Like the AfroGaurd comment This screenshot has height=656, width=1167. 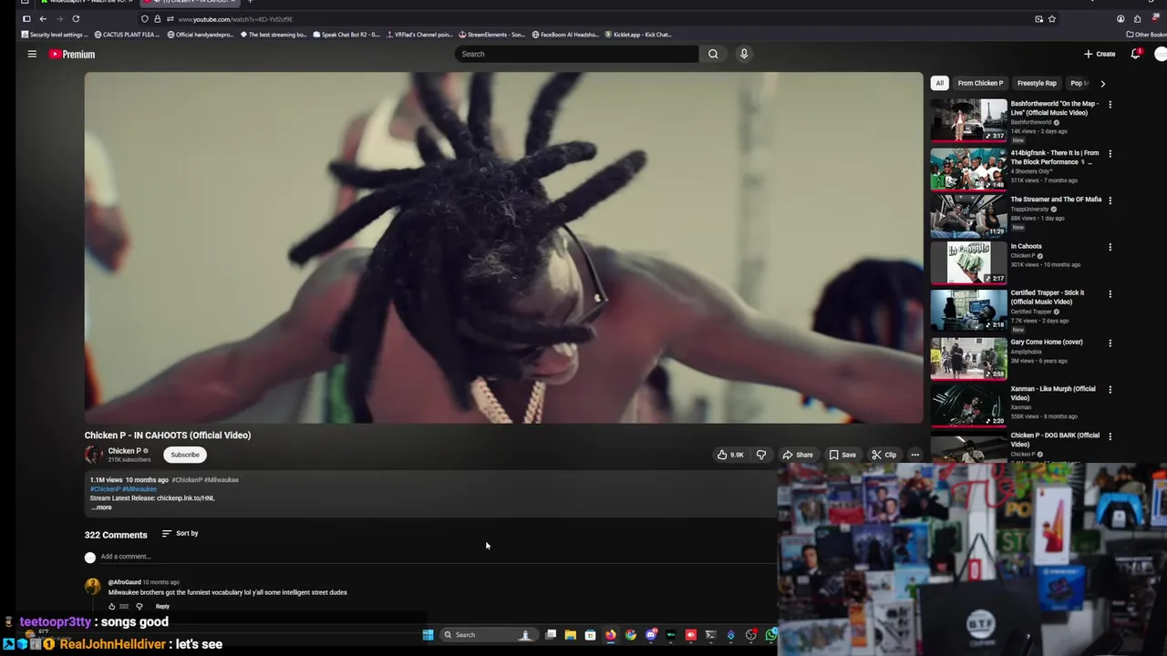point(112,607)
